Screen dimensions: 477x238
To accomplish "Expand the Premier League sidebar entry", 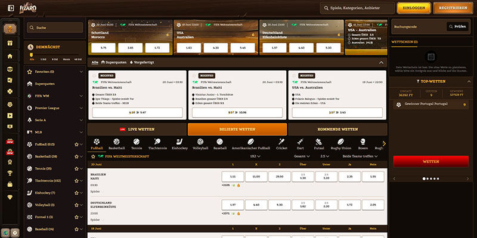I will (81, 108).
